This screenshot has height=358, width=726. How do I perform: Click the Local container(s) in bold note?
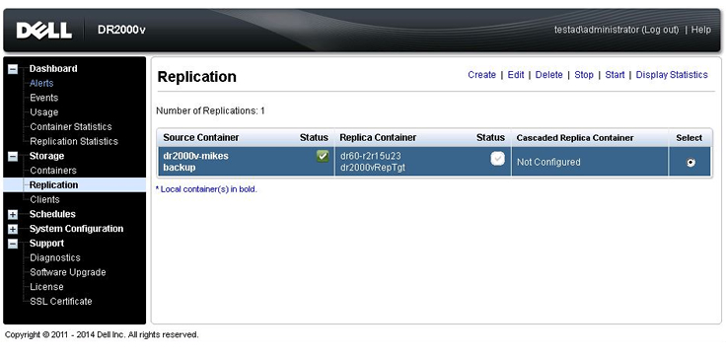[206, 189]
